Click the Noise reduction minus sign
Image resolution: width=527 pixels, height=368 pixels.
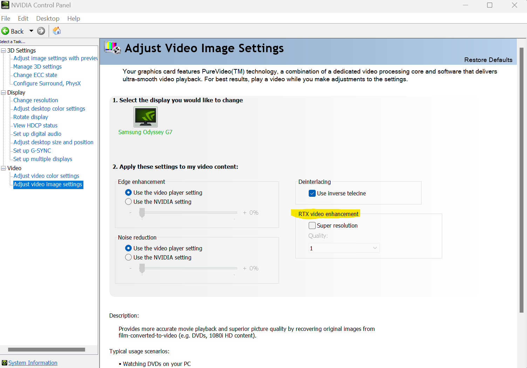(131, 268)
